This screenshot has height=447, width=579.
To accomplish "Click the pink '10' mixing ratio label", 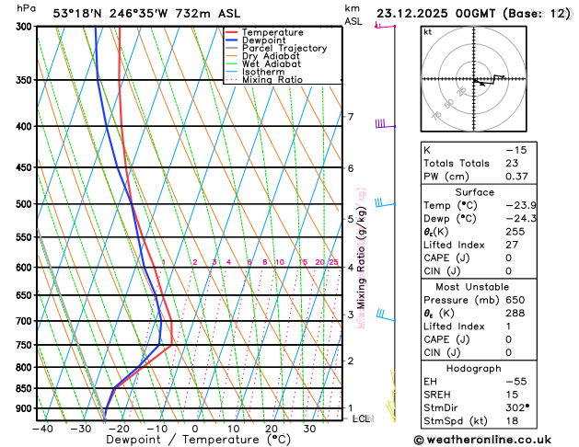I will (280, 262).
